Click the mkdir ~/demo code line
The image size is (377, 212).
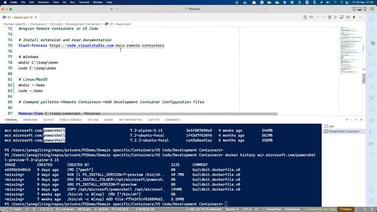pos(31,85)
